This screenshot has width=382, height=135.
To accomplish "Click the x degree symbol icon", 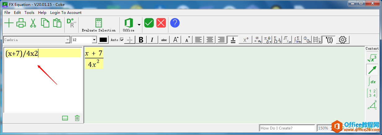I will coord(245,40).
